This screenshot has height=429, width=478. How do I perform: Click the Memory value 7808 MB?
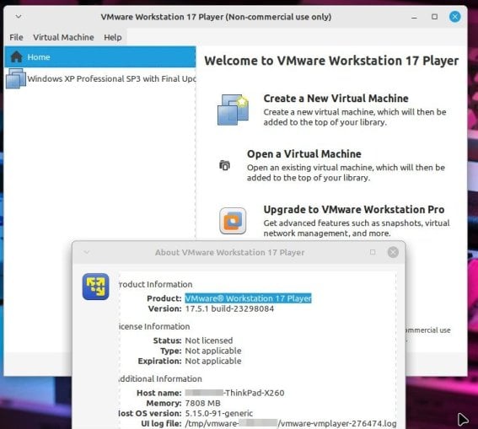[x=202, y=403]
